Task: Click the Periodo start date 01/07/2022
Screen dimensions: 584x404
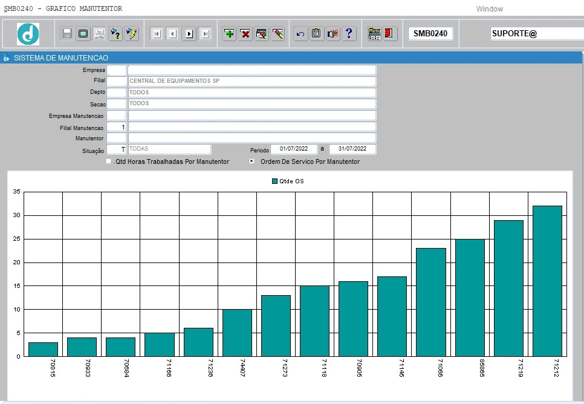Action: pyautogui.click(x=294, y=149)
